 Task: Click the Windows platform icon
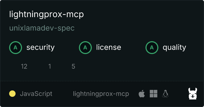(154, 94)
